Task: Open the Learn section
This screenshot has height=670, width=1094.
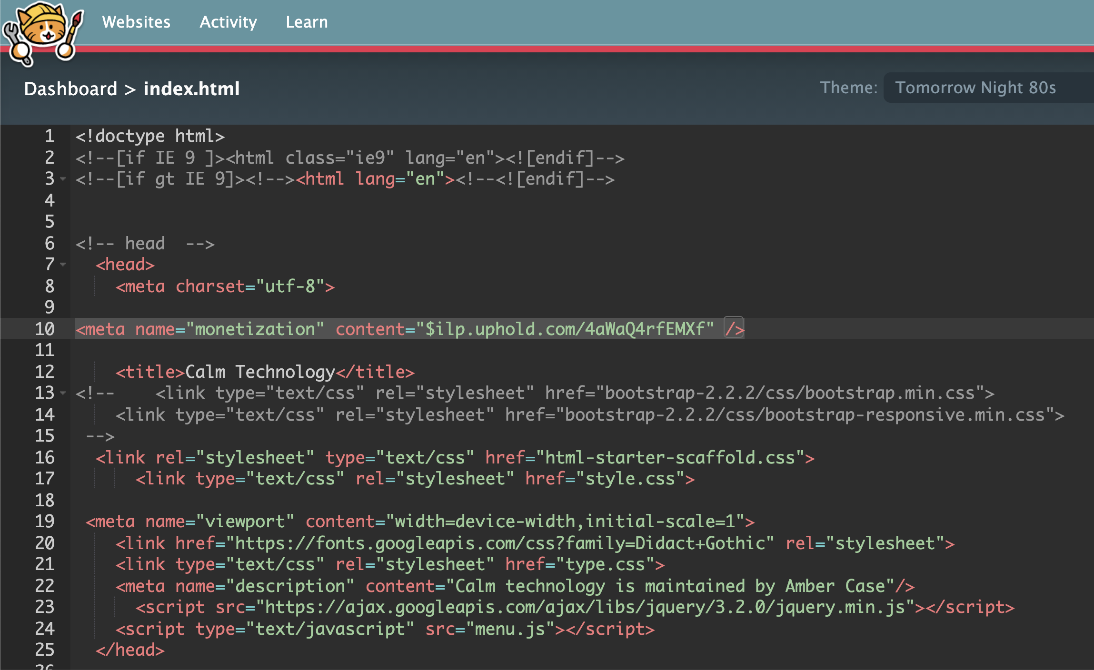Action: [307, 22]
